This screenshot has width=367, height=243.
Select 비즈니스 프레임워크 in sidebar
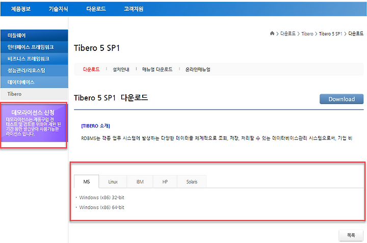pyautogui.click(x=34, y=59)
